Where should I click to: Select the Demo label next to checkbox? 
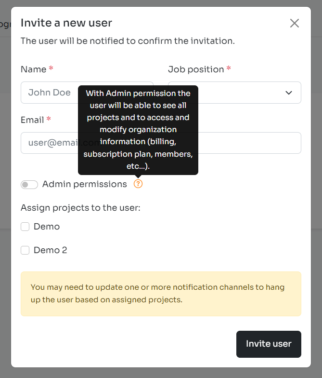point(47,227)
